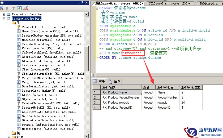Click the Stop square icon in toolbar
Screen dimensions: 223x138
[7, 8]
